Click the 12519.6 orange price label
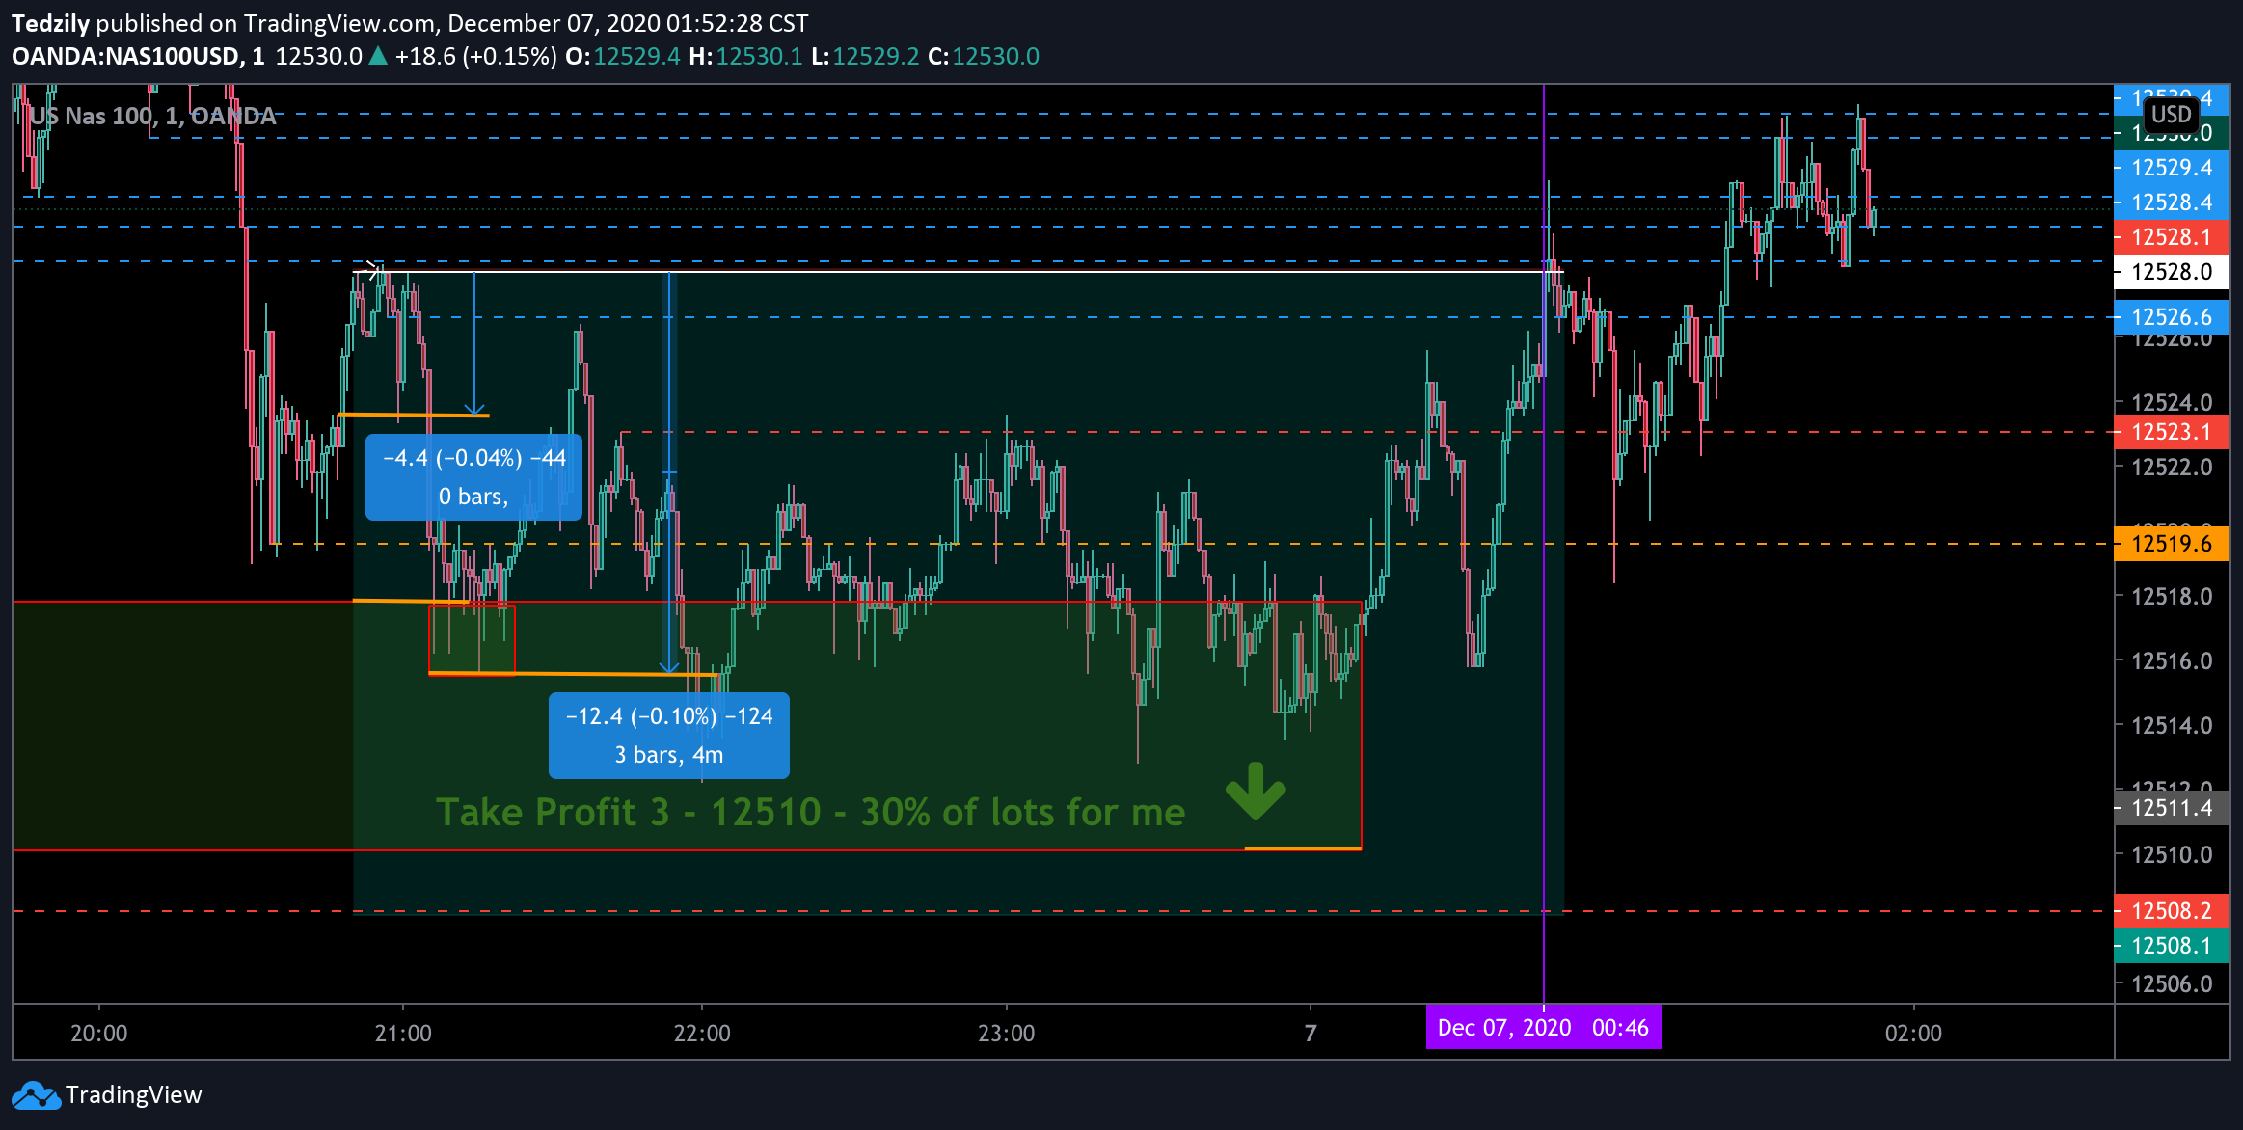This screenshot has height=1130, width=2243. point(2172,544)
